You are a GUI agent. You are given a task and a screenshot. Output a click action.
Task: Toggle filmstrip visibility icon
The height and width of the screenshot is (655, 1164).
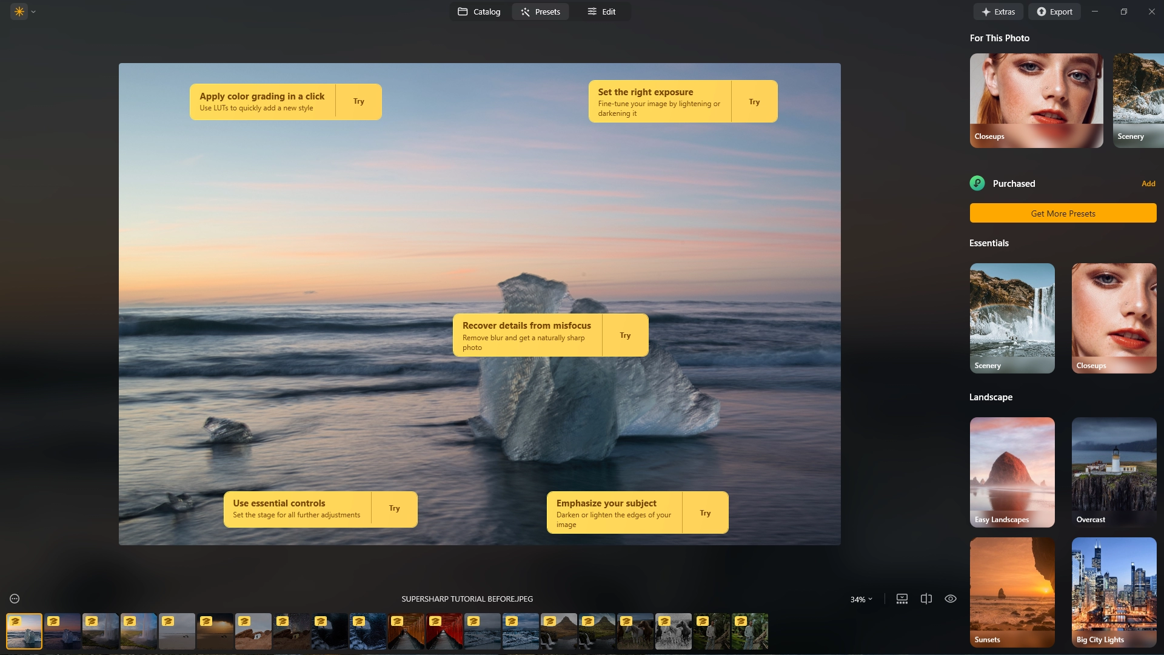[x=902, y=599]
